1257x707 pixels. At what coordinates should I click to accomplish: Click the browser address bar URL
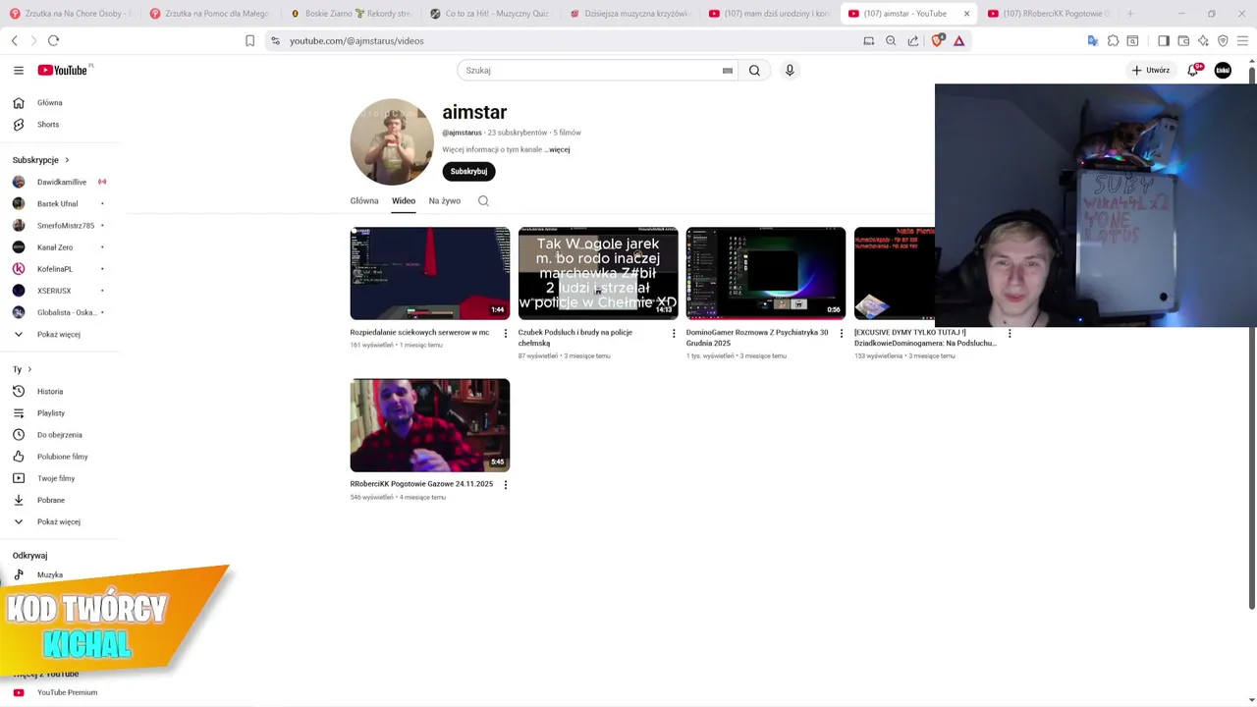(356, 40)
